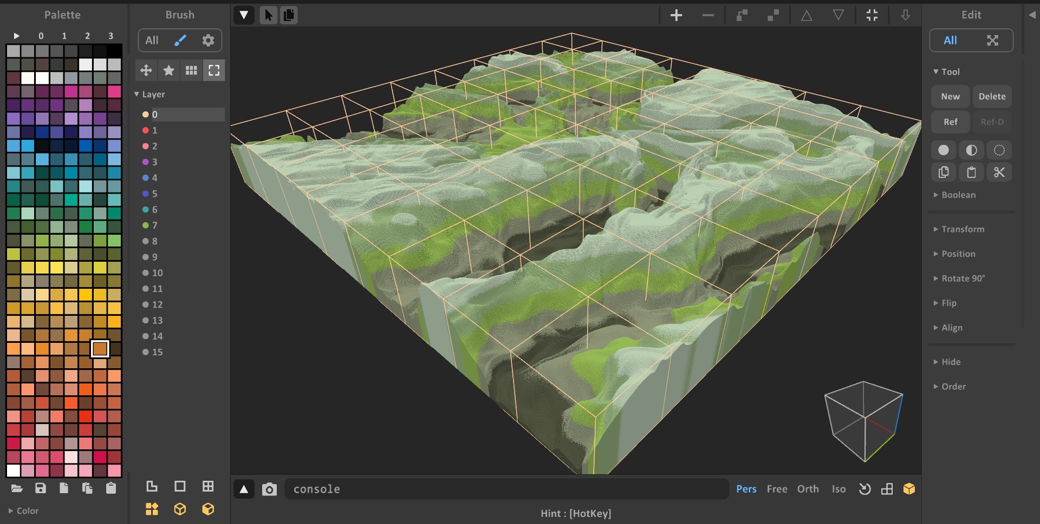Switch the viewport to Orth projection
Screen dimensions: 1040x524
coord(808,488)
